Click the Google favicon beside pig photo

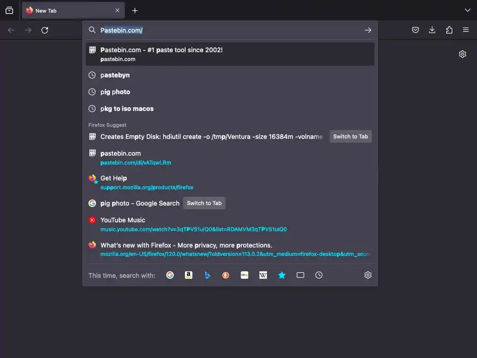click(x=92, y=203)
